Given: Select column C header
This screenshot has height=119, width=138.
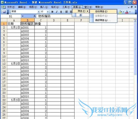Looking at the screenshot, I should click(x=41, y=20).
